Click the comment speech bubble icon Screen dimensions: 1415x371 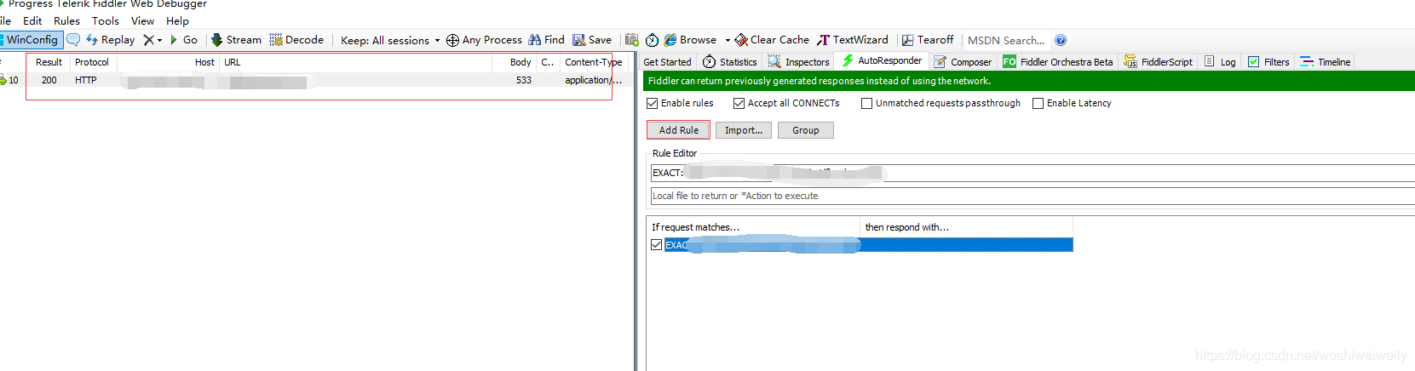[x=73, y=40]
